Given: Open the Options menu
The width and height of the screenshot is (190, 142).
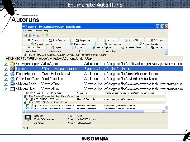Looking at the screenshot, I should pyautogui.click(x=39, y=31).
